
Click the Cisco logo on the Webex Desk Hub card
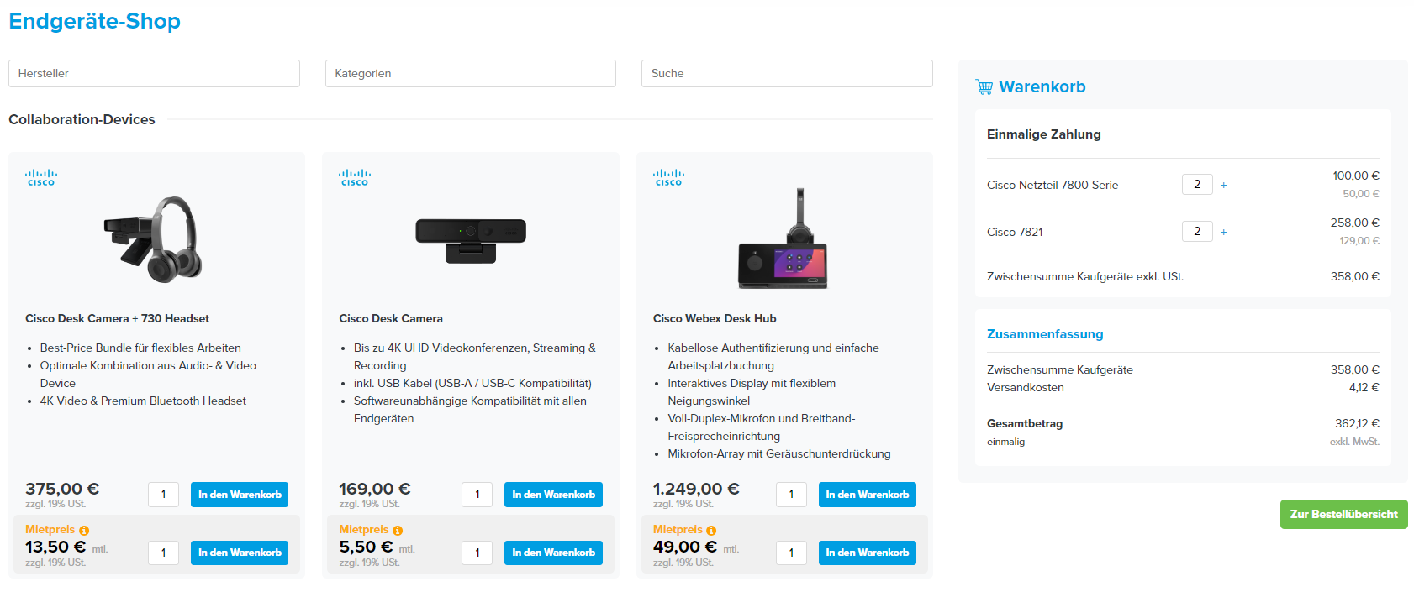pyautogui.click(x=668, y=177)
